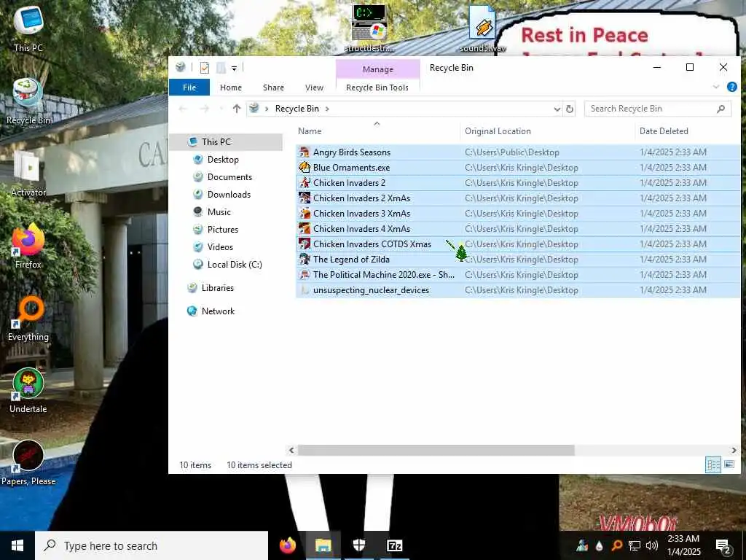746x560 pixels.
Task: Open the Windows Start menu
Action: pos(17,545)
